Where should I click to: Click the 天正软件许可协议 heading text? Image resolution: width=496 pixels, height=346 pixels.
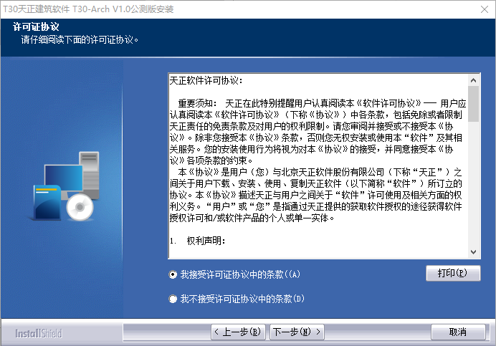(206, 81)
